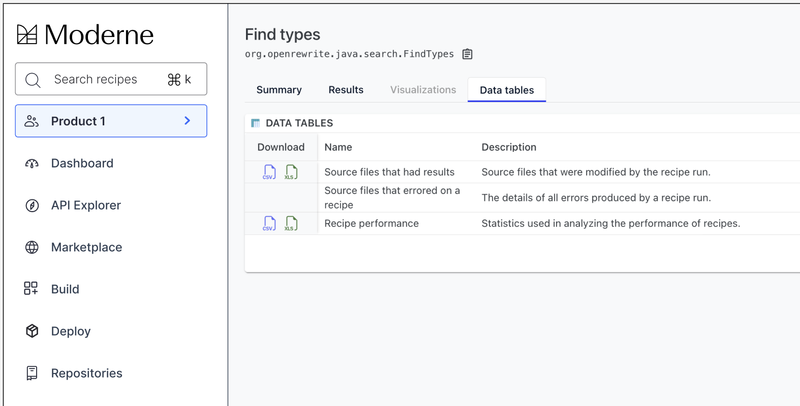The height and width of the screenshot is (406, 800).
Task: Click 'Source files that had results' cell
Action: (389, 172)
